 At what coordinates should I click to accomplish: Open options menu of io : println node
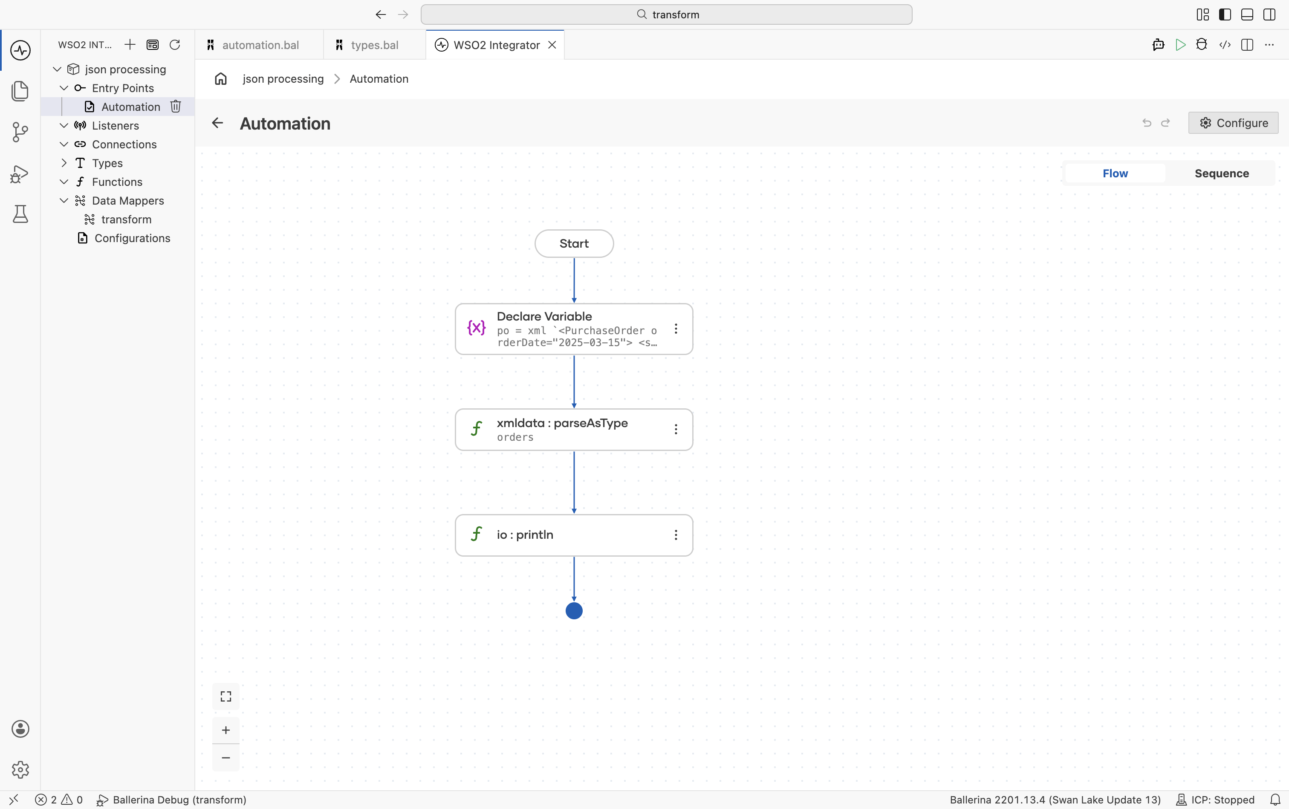(676, 535)
